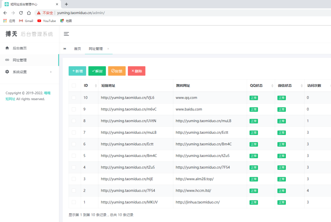Viewport: 331px width, 222px height.
Task: Toggle sidebar with hamburger menu icon
Action: tap(66, 34)
